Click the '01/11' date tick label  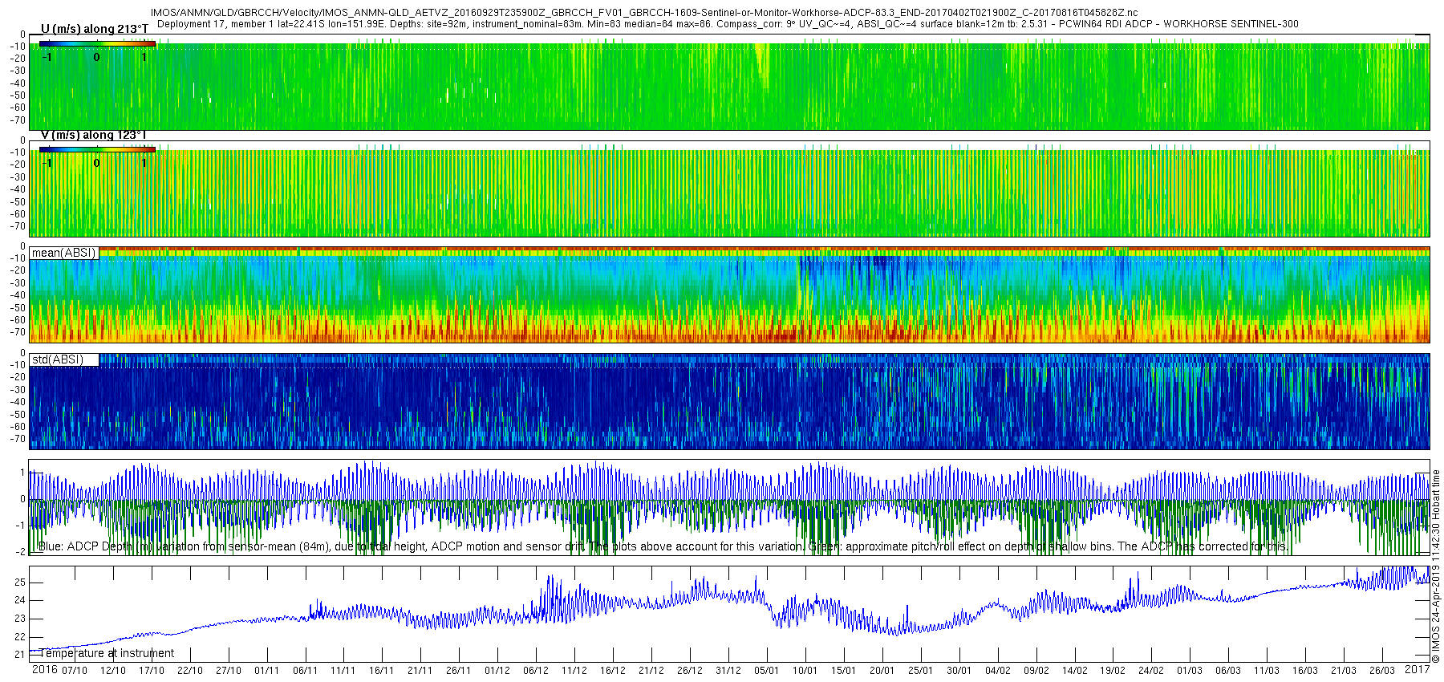point(267,671)
